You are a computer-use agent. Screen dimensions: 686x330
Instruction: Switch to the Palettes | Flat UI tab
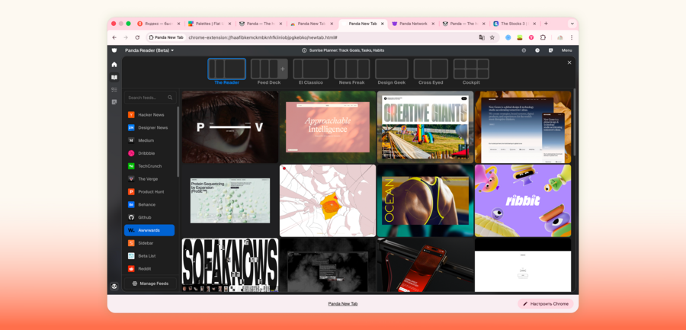click(210, 24)
